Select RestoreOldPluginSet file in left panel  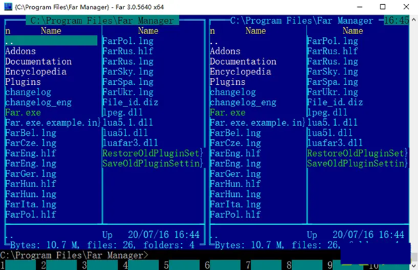[x=153, y=153]
